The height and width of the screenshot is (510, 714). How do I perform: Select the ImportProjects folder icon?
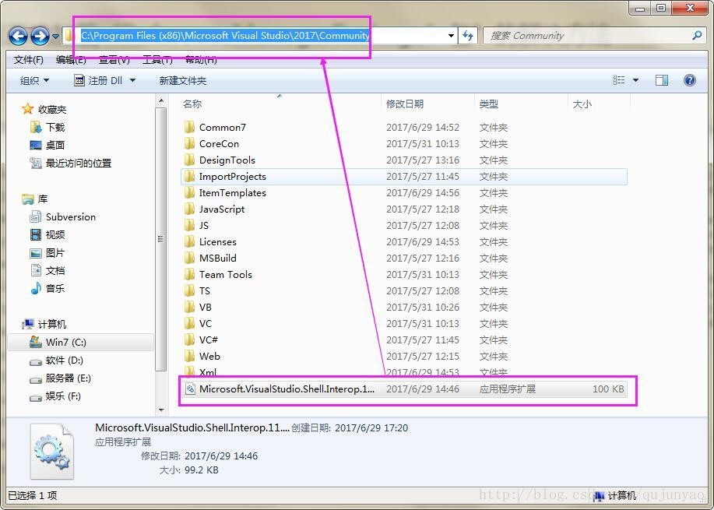pos(189,176)
